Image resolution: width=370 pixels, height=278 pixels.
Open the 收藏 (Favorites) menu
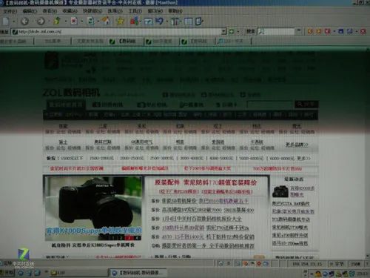(x=70, y=11)
